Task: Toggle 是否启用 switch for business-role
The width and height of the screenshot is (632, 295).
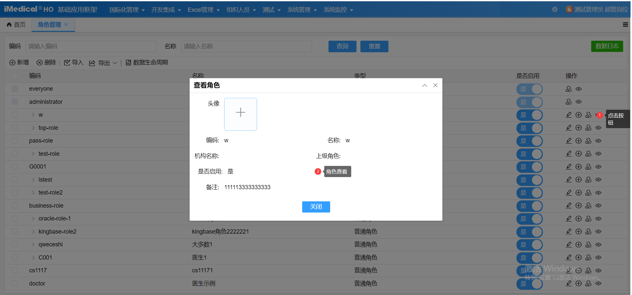Action: pos(530,206)
